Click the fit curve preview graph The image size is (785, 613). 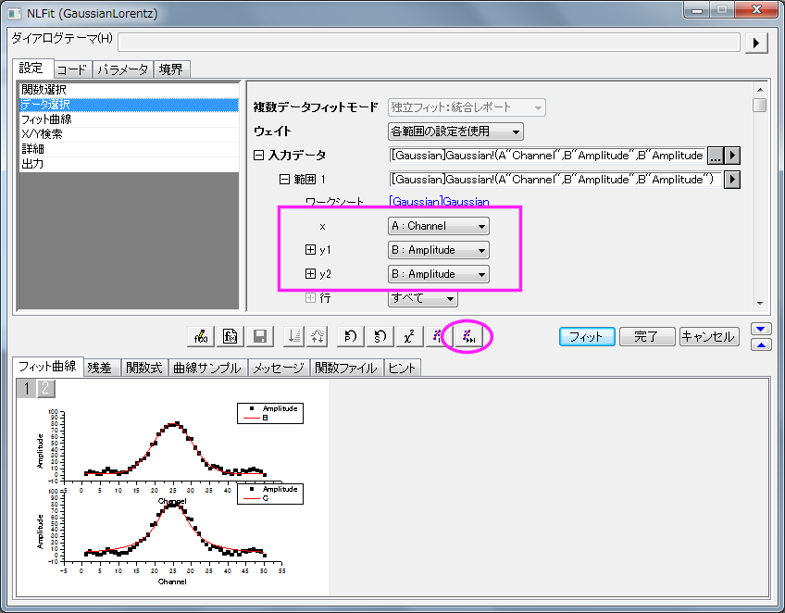pos(172,488)
